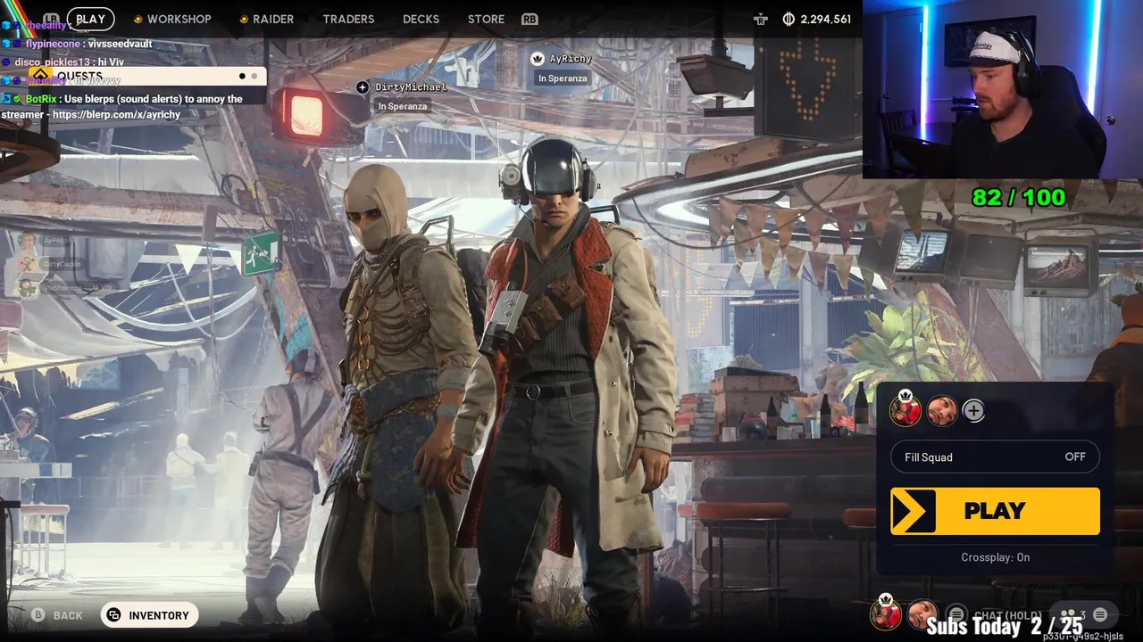Viewport: 1143px width, 642px height.
Task: Click In Speranza label under AyRichy
Action: (x=563, y=78)
